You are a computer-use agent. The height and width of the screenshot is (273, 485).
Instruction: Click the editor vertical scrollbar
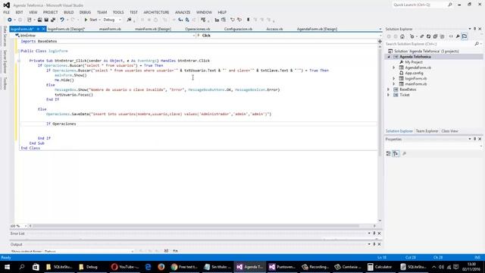pos(380,102)
